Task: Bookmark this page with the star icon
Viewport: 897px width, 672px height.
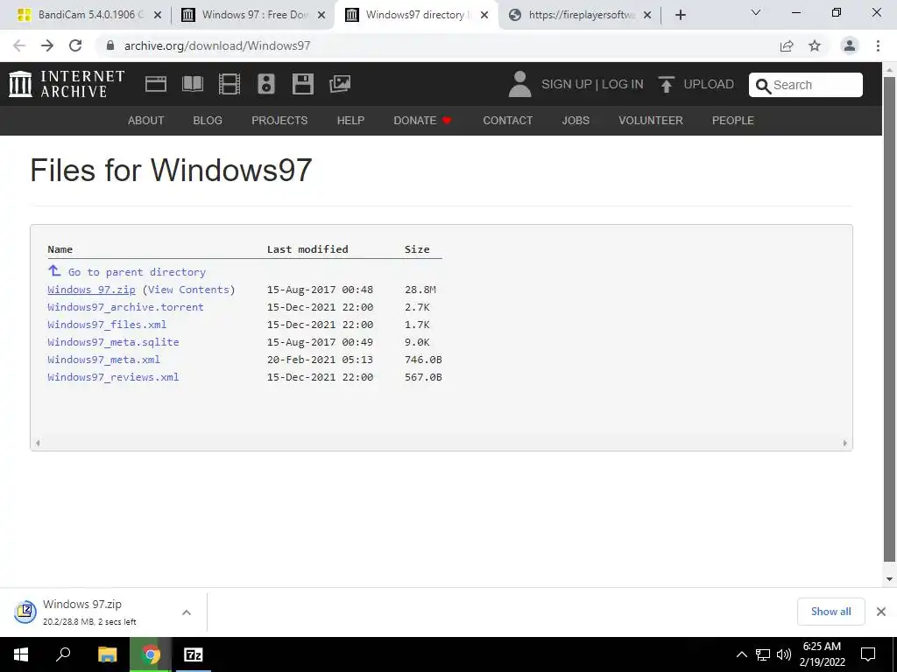Action: (x=815, y=45)
